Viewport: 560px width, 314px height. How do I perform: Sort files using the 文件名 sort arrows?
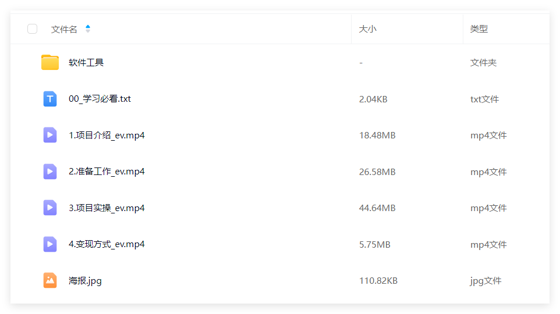click(88, 29)
